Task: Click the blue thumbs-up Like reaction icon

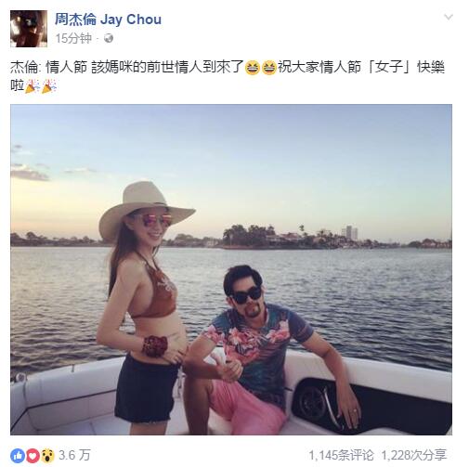Action: tap(18, 455)
